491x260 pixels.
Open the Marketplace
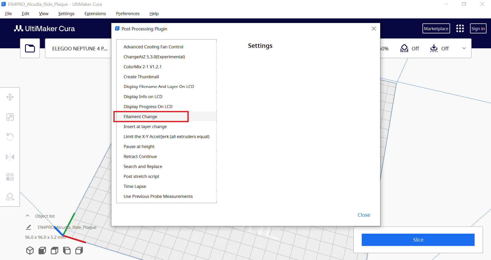pyautogui.click(x=436, y=29)
